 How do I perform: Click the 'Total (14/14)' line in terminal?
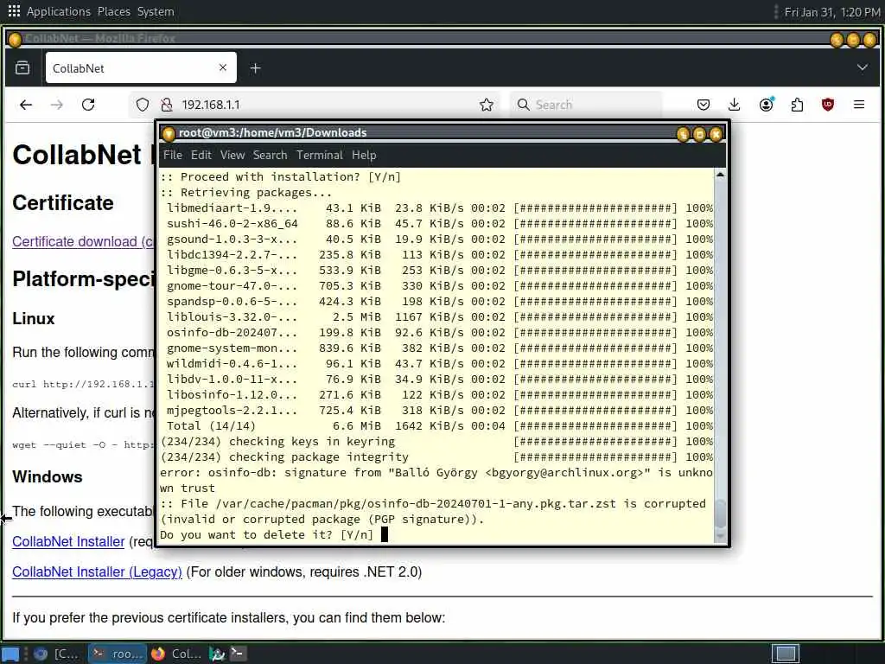point(436,425)
